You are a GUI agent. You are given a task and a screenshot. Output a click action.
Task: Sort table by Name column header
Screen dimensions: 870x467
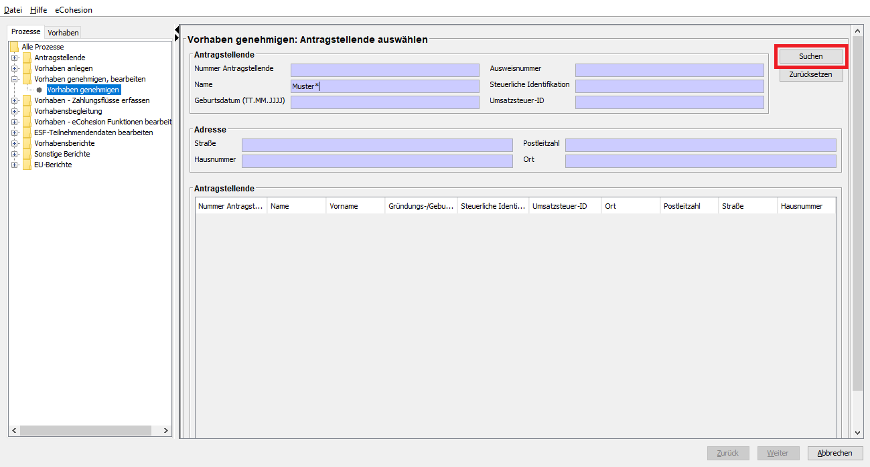pyautogui.click(x=297, y=206)
